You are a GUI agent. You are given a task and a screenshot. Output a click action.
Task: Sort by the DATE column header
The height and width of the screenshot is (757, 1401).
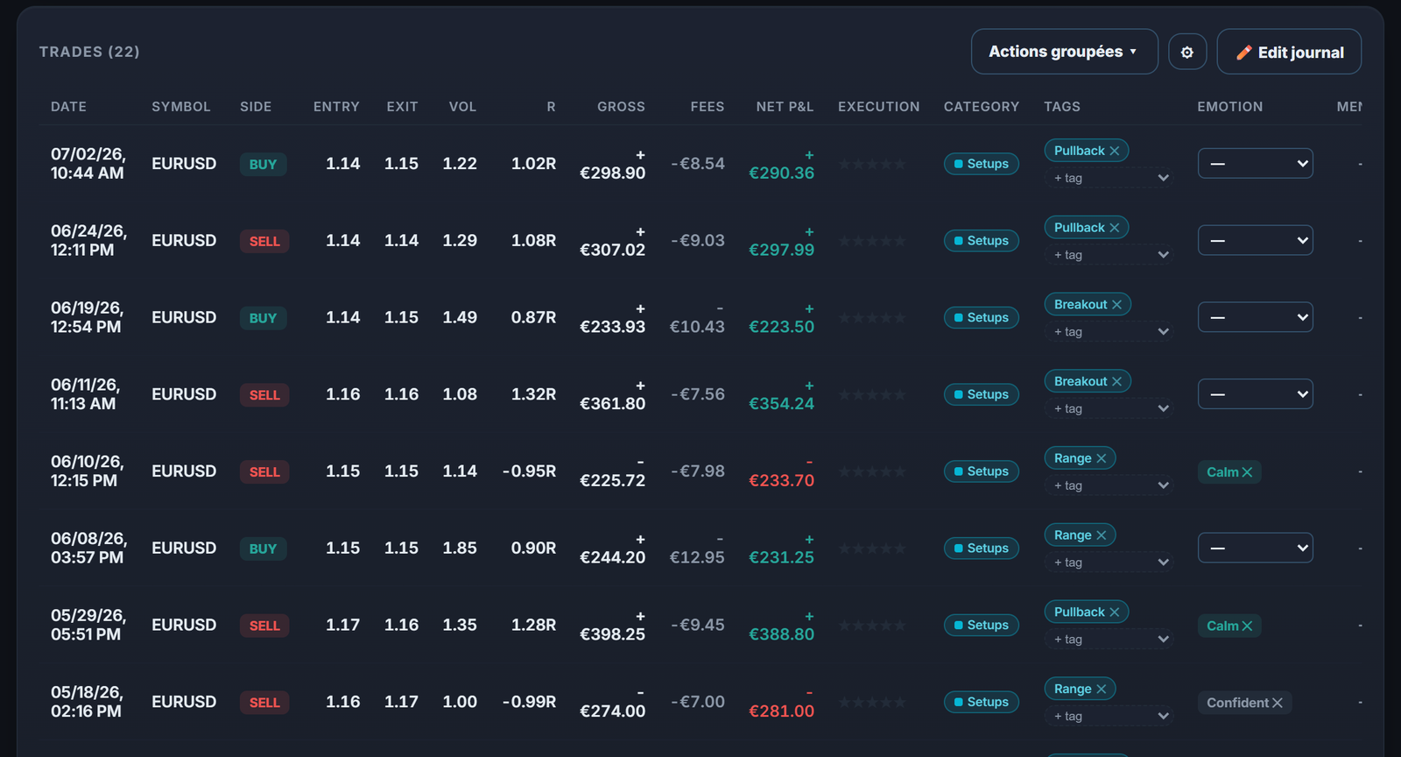click(68, 107)
